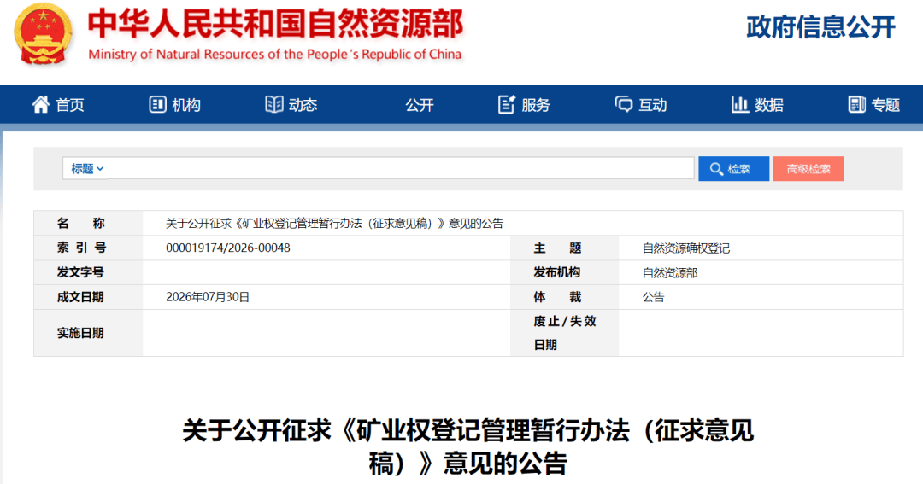Click into the search text field
This screenshot has width=923, height=484.
coord(400,168)
